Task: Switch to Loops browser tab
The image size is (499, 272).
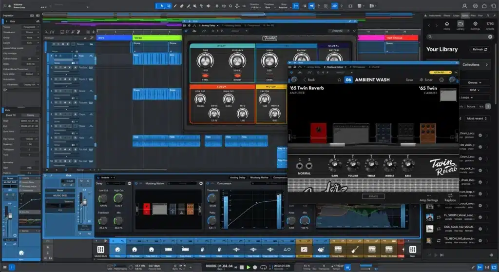Action: 456,15
